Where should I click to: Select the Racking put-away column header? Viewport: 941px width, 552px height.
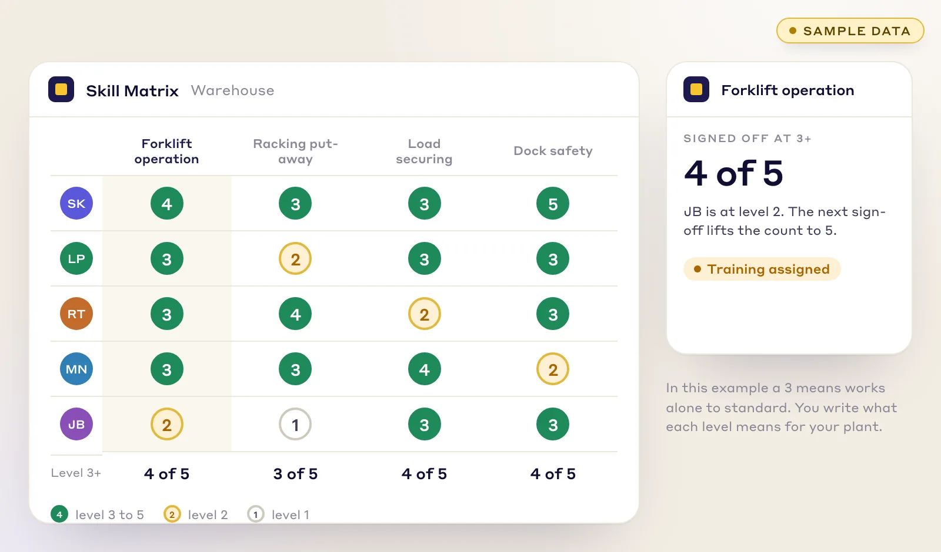[x=295, y=152]
